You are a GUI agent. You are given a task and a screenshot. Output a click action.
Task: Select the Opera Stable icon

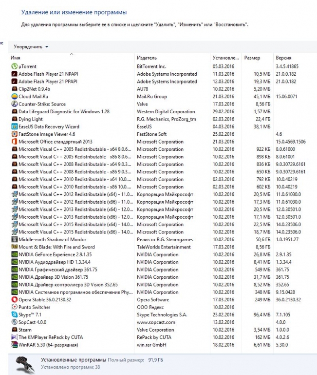[x=14, y=300]
